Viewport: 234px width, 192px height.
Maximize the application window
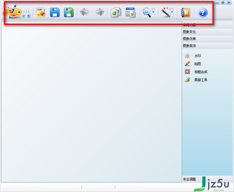[x=223, y=3]
